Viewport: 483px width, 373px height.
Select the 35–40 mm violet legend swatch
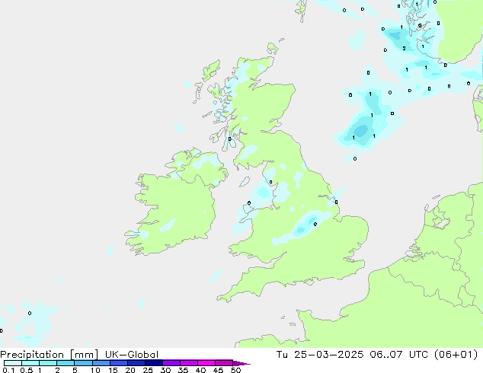[x=189, y=363]
